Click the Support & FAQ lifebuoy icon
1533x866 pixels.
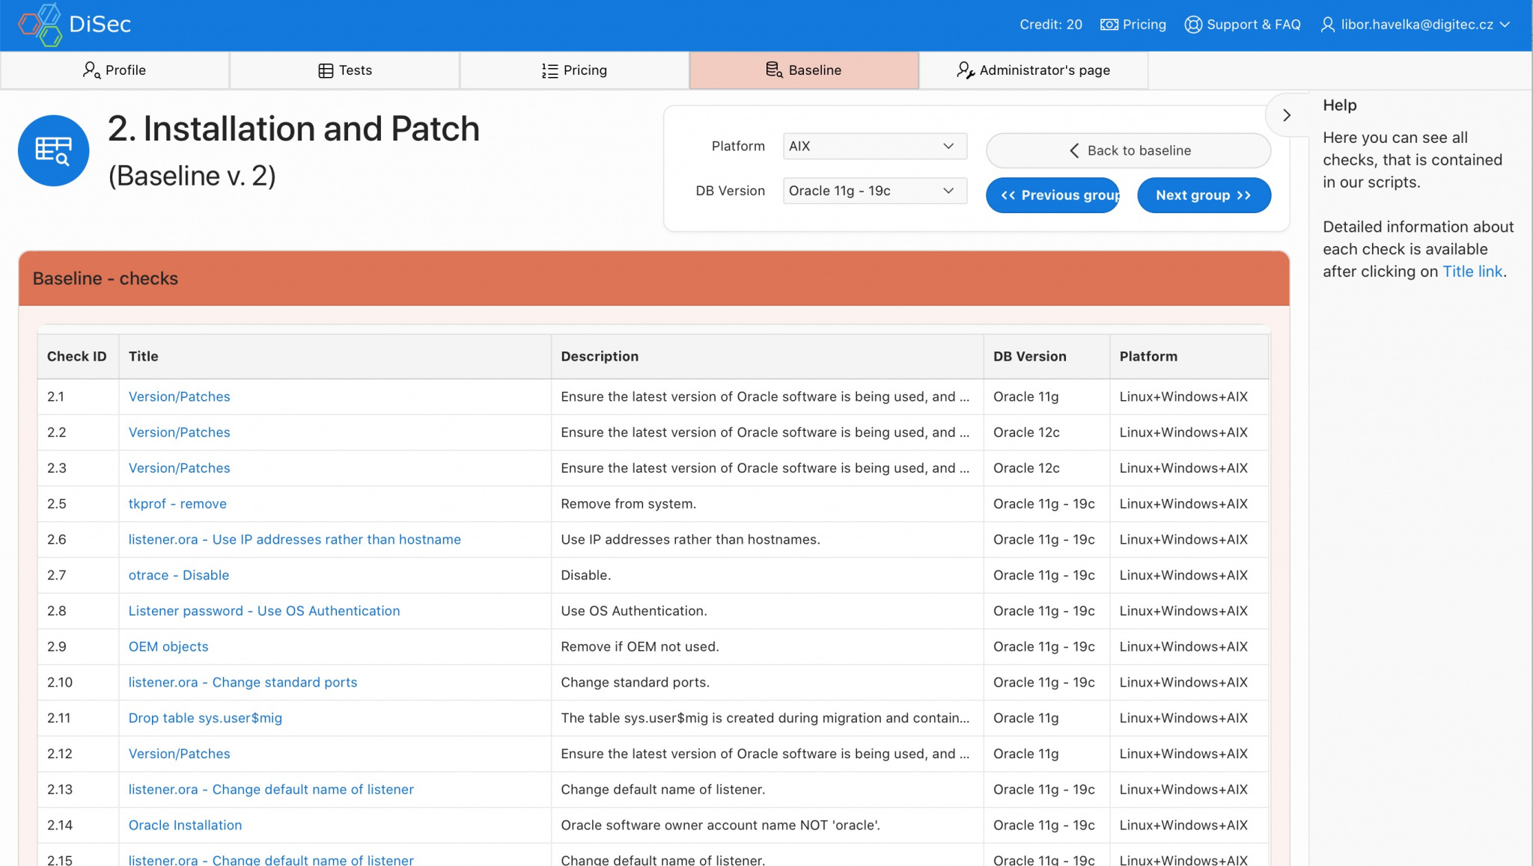1192,25
